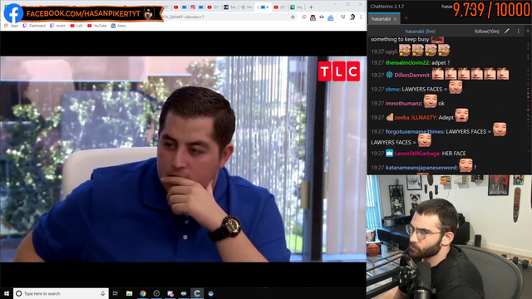Open a new Chrome tab
Image resolution: width=532 pixels, height=299 pixels.
(311, 7)
